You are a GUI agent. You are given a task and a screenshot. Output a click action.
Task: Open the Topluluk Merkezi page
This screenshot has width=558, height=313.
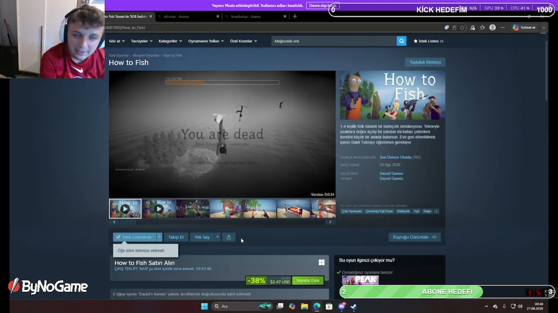coord(425,62)
